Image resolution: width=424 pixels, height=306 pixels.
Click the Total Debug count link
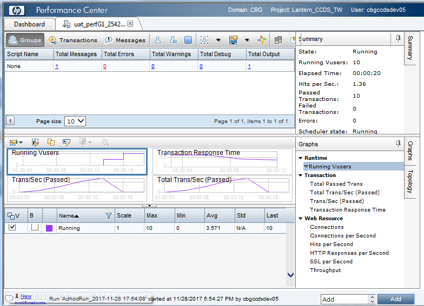(201, 66)
